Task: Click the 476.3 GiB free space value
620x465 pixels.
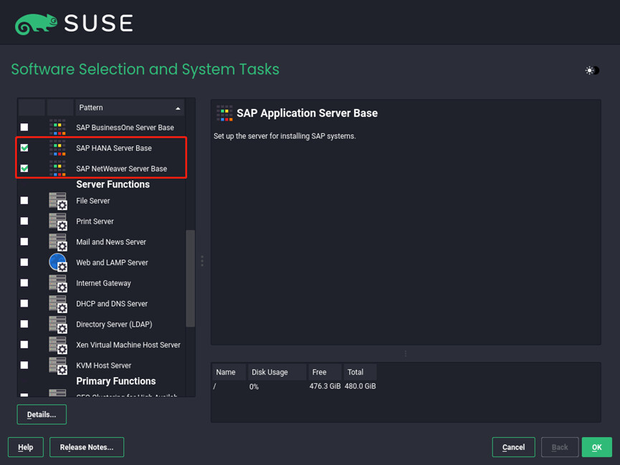Action: click(x=325, y=386)
